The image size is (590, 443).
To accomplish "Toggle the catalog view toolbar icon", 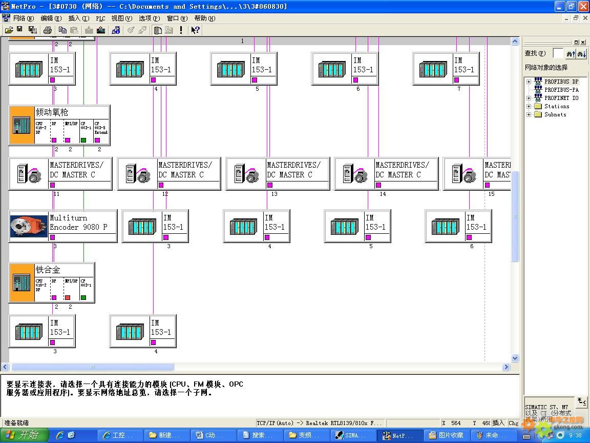I will click(x=158, y=30).
